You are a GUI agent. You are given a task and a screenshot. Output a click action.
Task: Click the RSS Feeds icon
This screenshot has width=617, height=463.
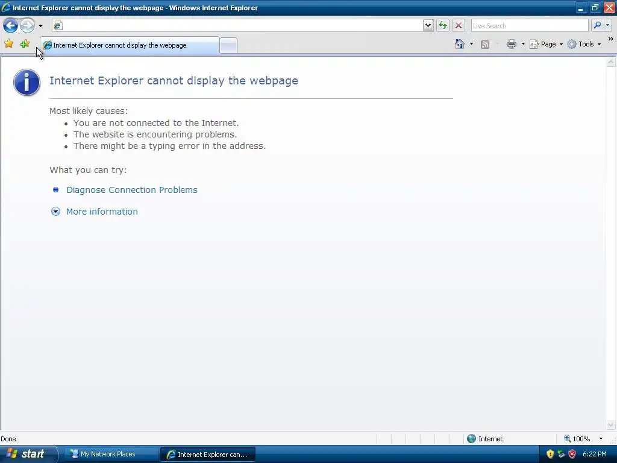tap(485, 45)
